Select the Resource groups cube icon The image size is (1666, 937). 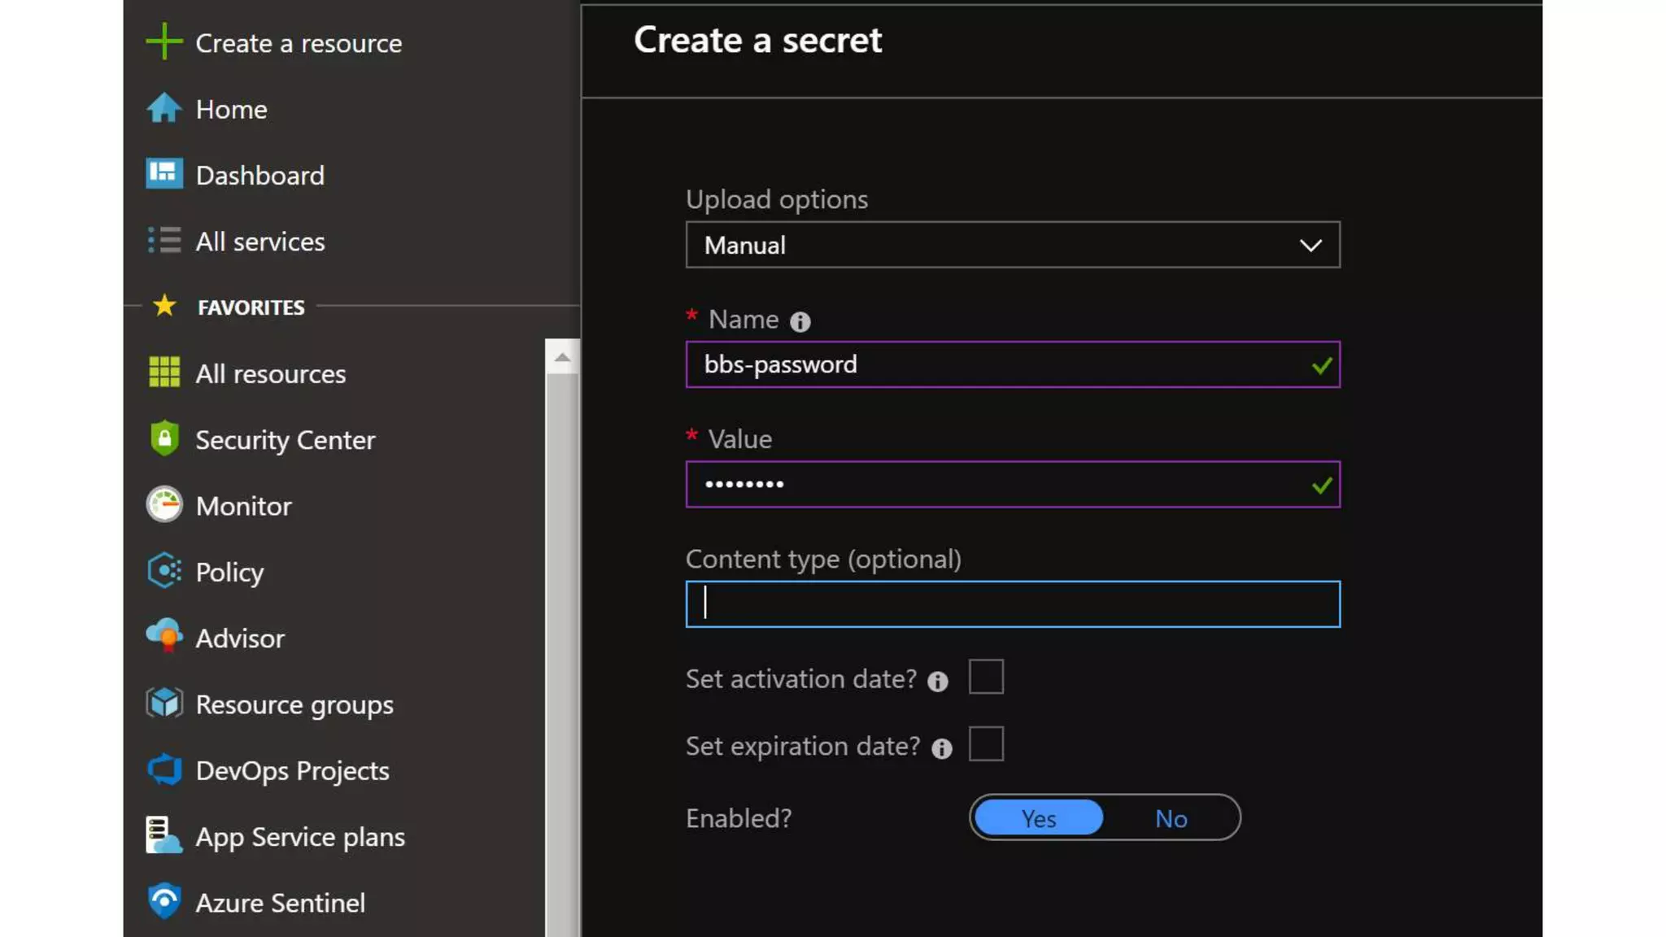click(164, 704)
